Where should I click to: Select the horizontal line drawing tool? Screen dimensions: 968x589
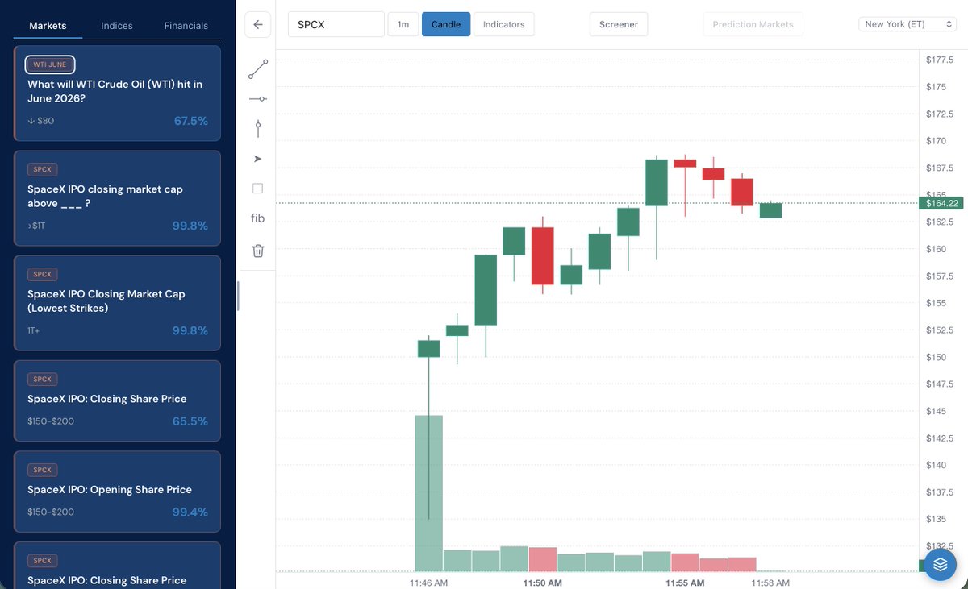pyautogui.click(x=258, y=98)
